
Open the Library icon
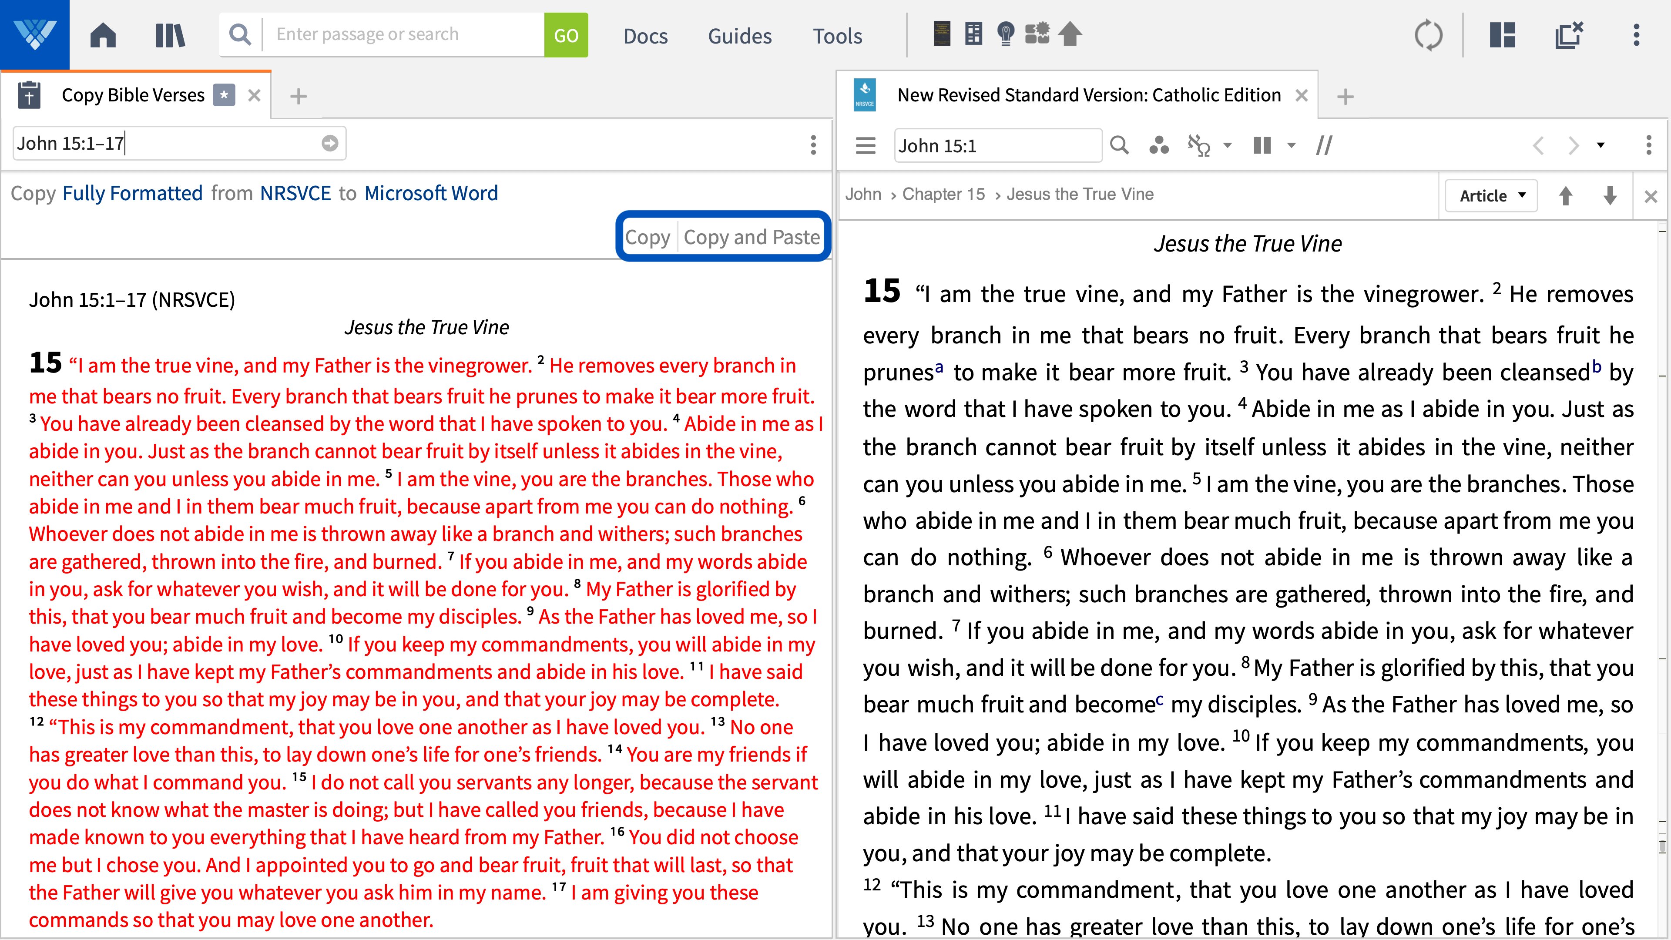pyautogui.click(x=170, y=35)
